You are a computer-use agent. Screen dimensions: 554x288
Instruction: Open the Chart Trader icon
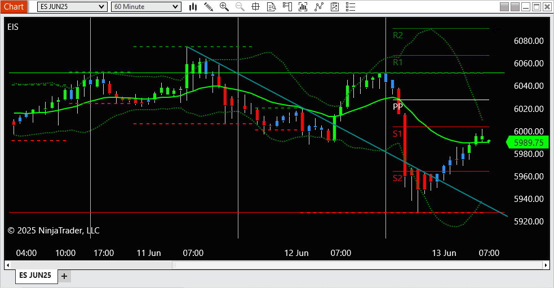coord(287,7)
